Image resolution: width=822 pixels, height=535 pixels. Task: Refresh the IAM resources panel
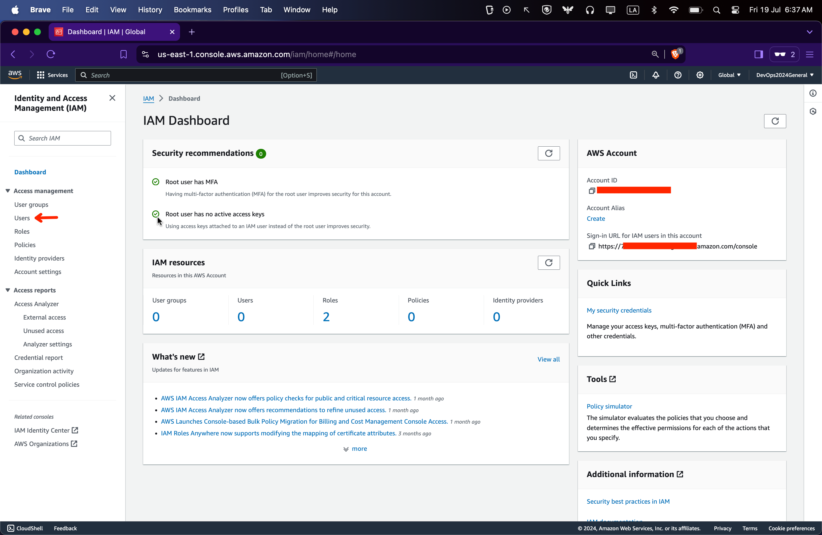coord(549,263)
